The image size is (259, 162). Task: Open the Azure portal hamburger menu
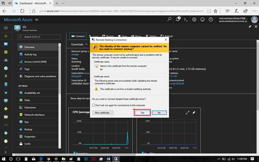(x=6, y=28)
